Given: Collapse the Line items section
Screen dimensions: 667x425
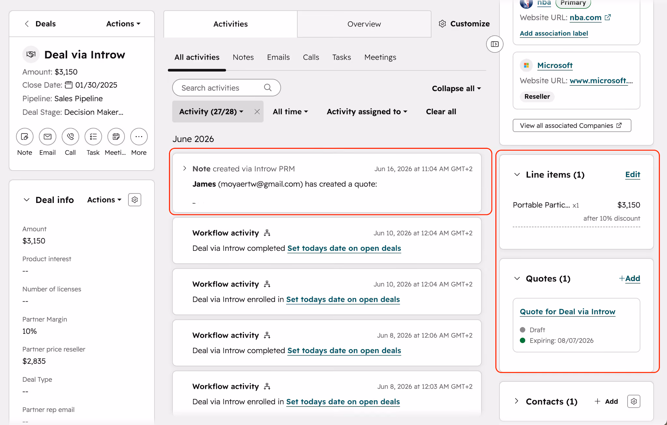Looking at the screenshot, I should pos(517,175).
